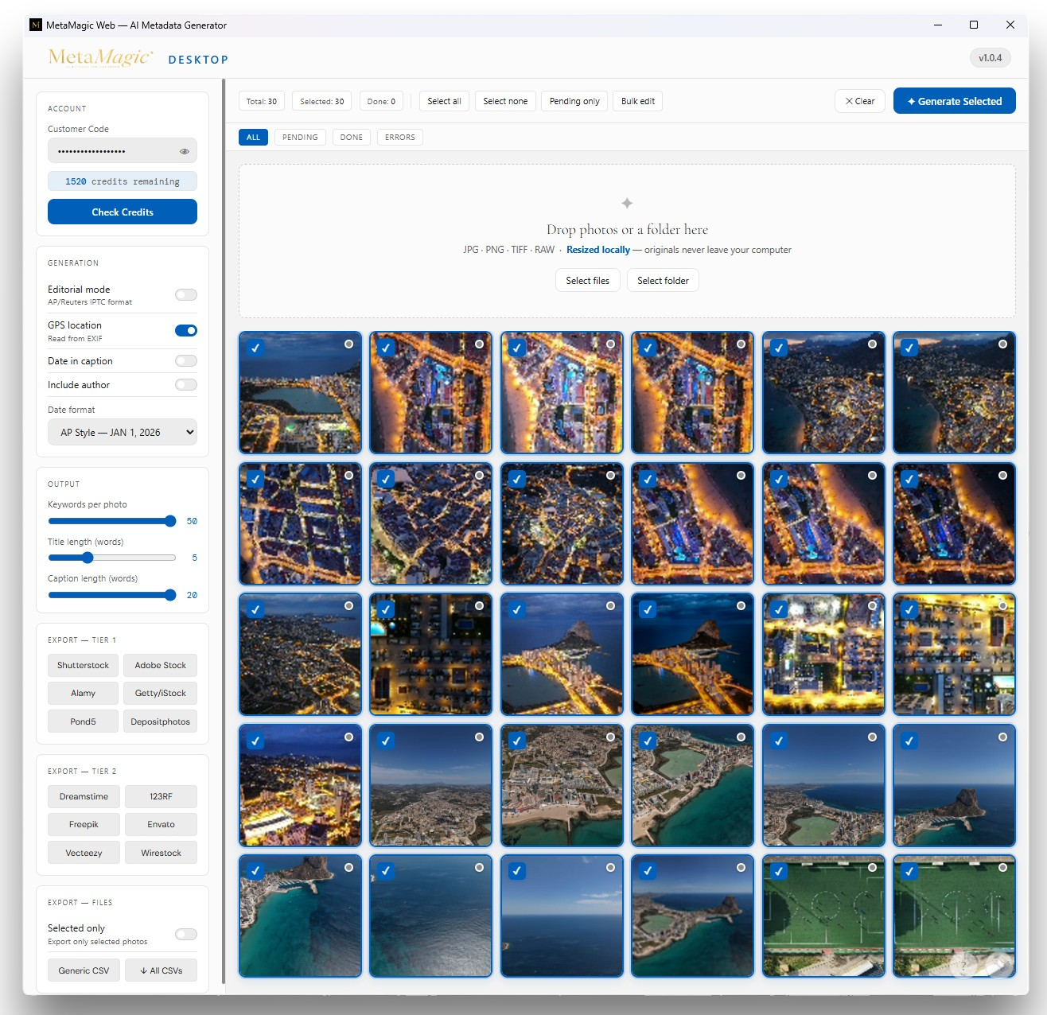
Task: Click the Done: 0 counter
Action: (x=381, y=101)
